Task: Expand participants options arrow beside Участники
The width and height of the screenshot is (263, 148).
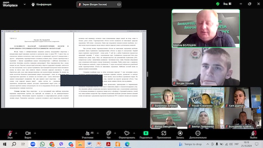Action: [98, 133]
